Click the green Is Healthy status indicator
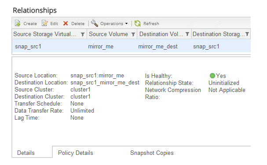This screenshot has width=267, height=165. click(x=212, y=76)
